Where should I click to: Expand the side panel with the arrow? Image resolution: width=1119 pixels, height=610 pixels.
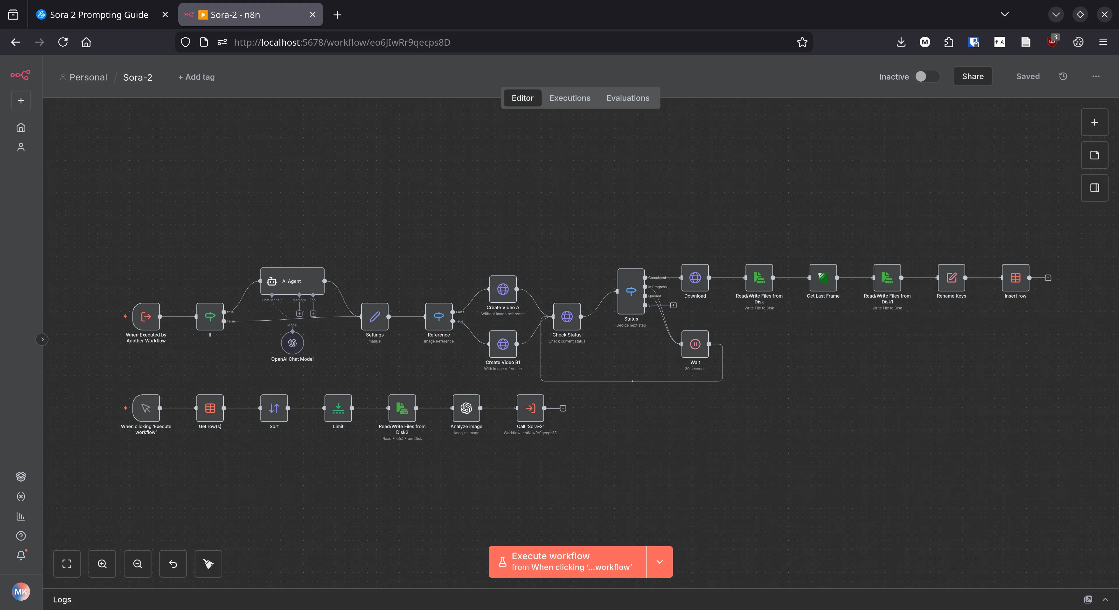point(42,339)
